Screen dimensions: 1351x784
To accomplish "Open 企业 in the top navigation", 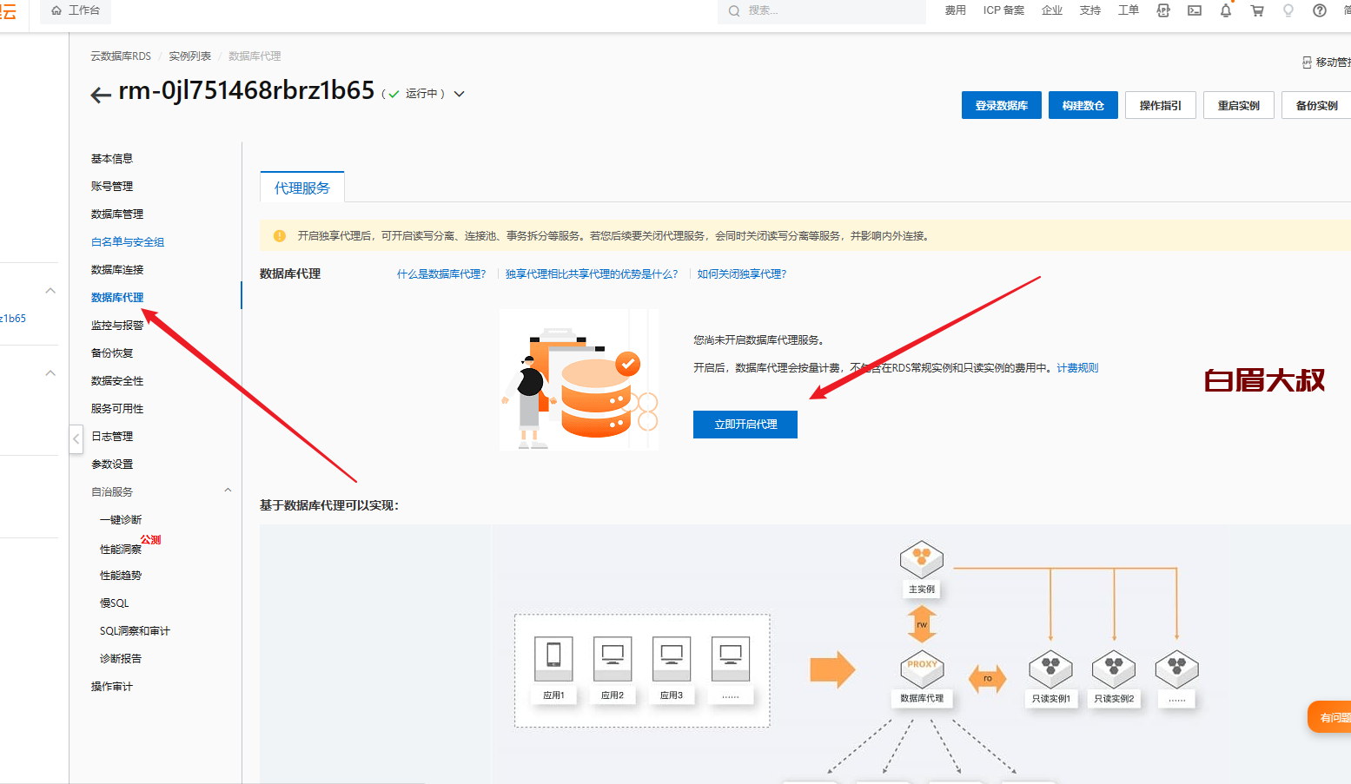I will pyautogui.click(x=1052, y=10).
